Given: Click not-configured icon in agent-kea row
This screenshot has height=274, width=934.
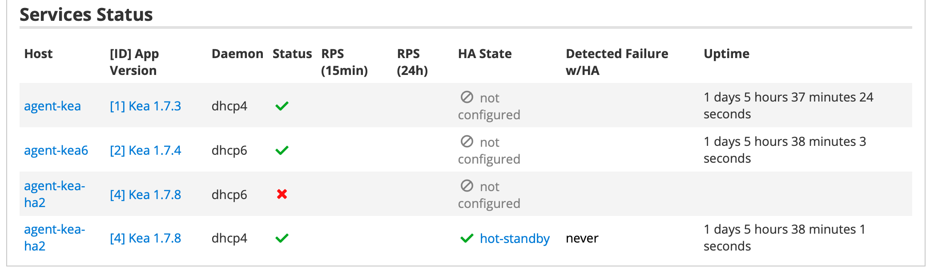Looking at the screenshot, I should [467, 97].
